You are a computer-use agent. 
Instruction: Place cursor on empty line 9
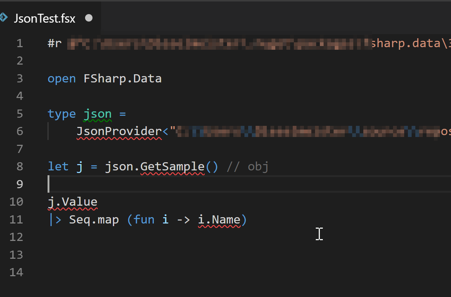pyautogui.click(x=249, y=184)
